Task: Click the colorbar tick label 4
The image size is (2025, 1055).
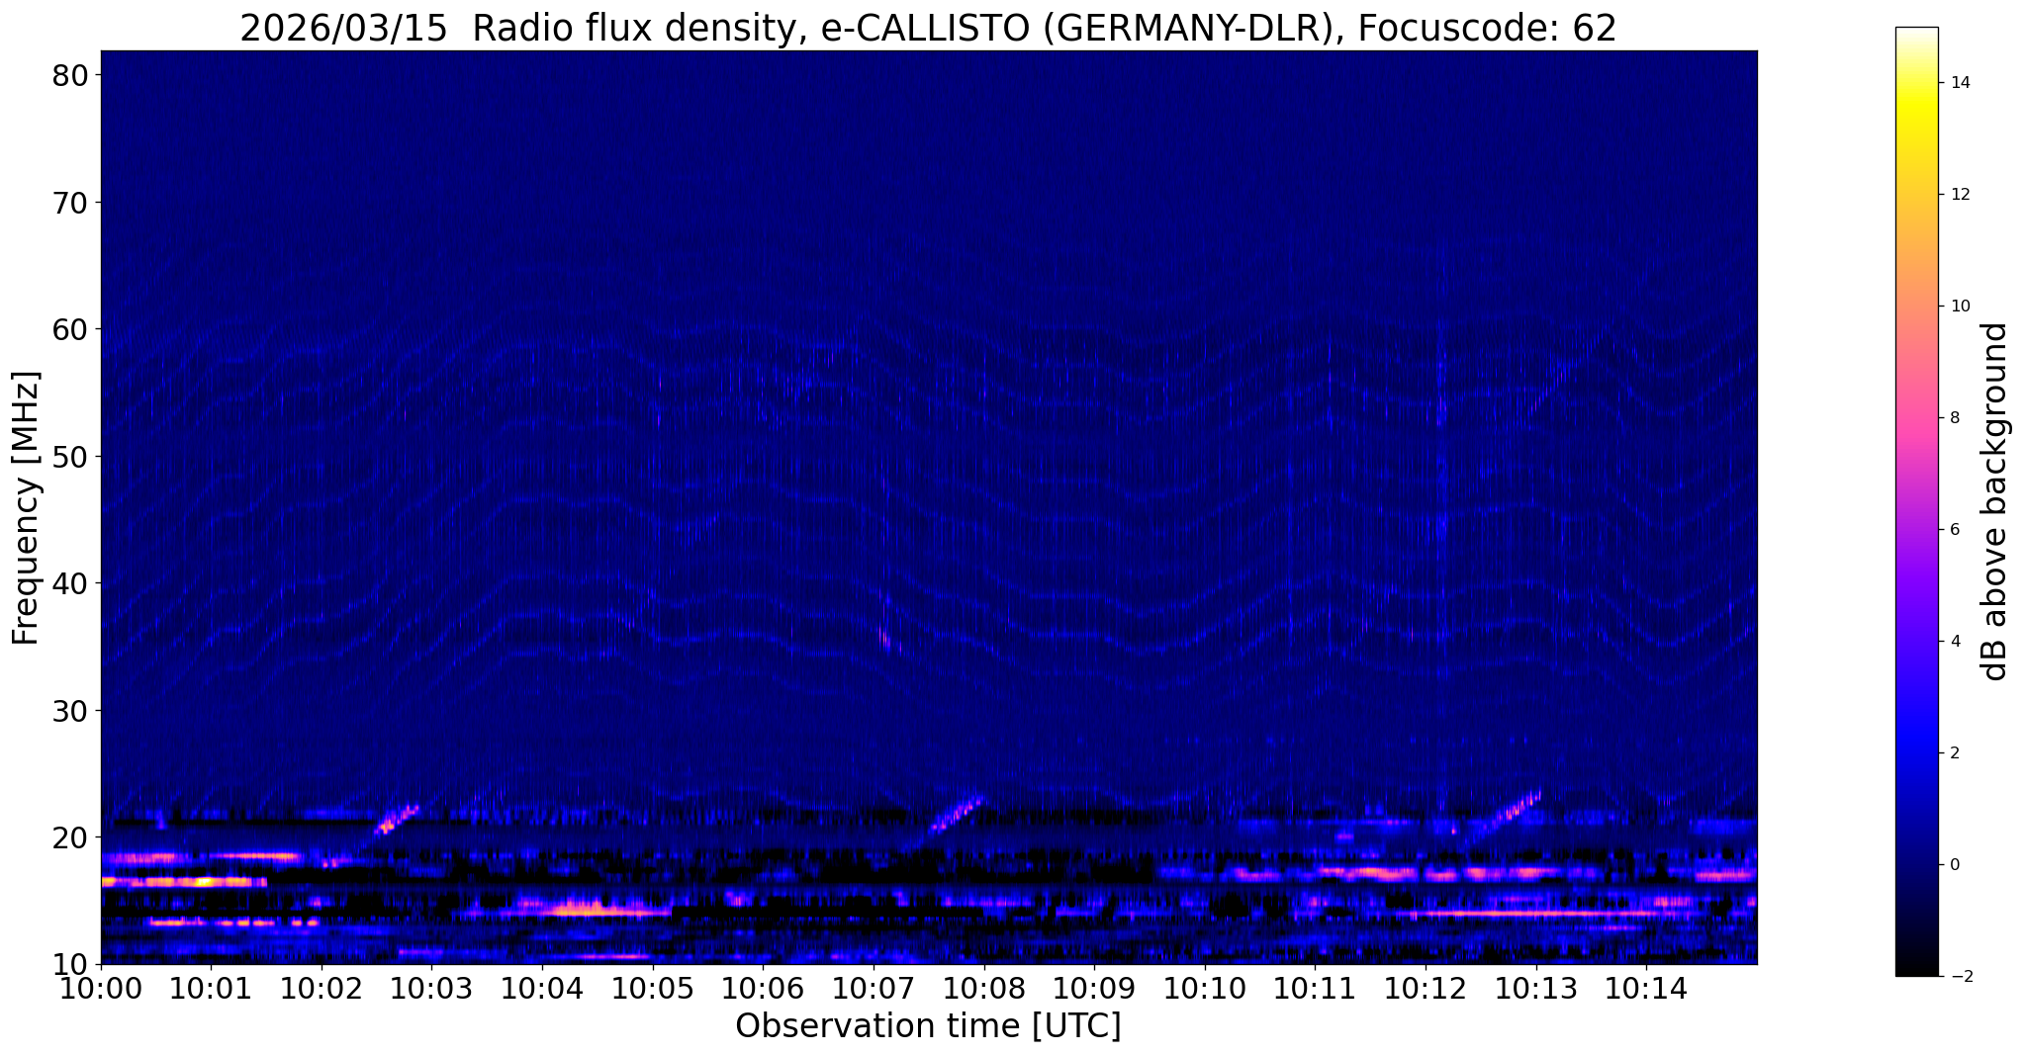Action: tap(1954, 642)
